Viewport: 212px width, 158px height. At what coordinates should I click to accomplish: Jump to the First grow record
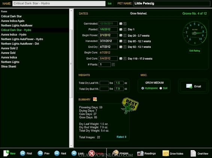pos(23,153)
